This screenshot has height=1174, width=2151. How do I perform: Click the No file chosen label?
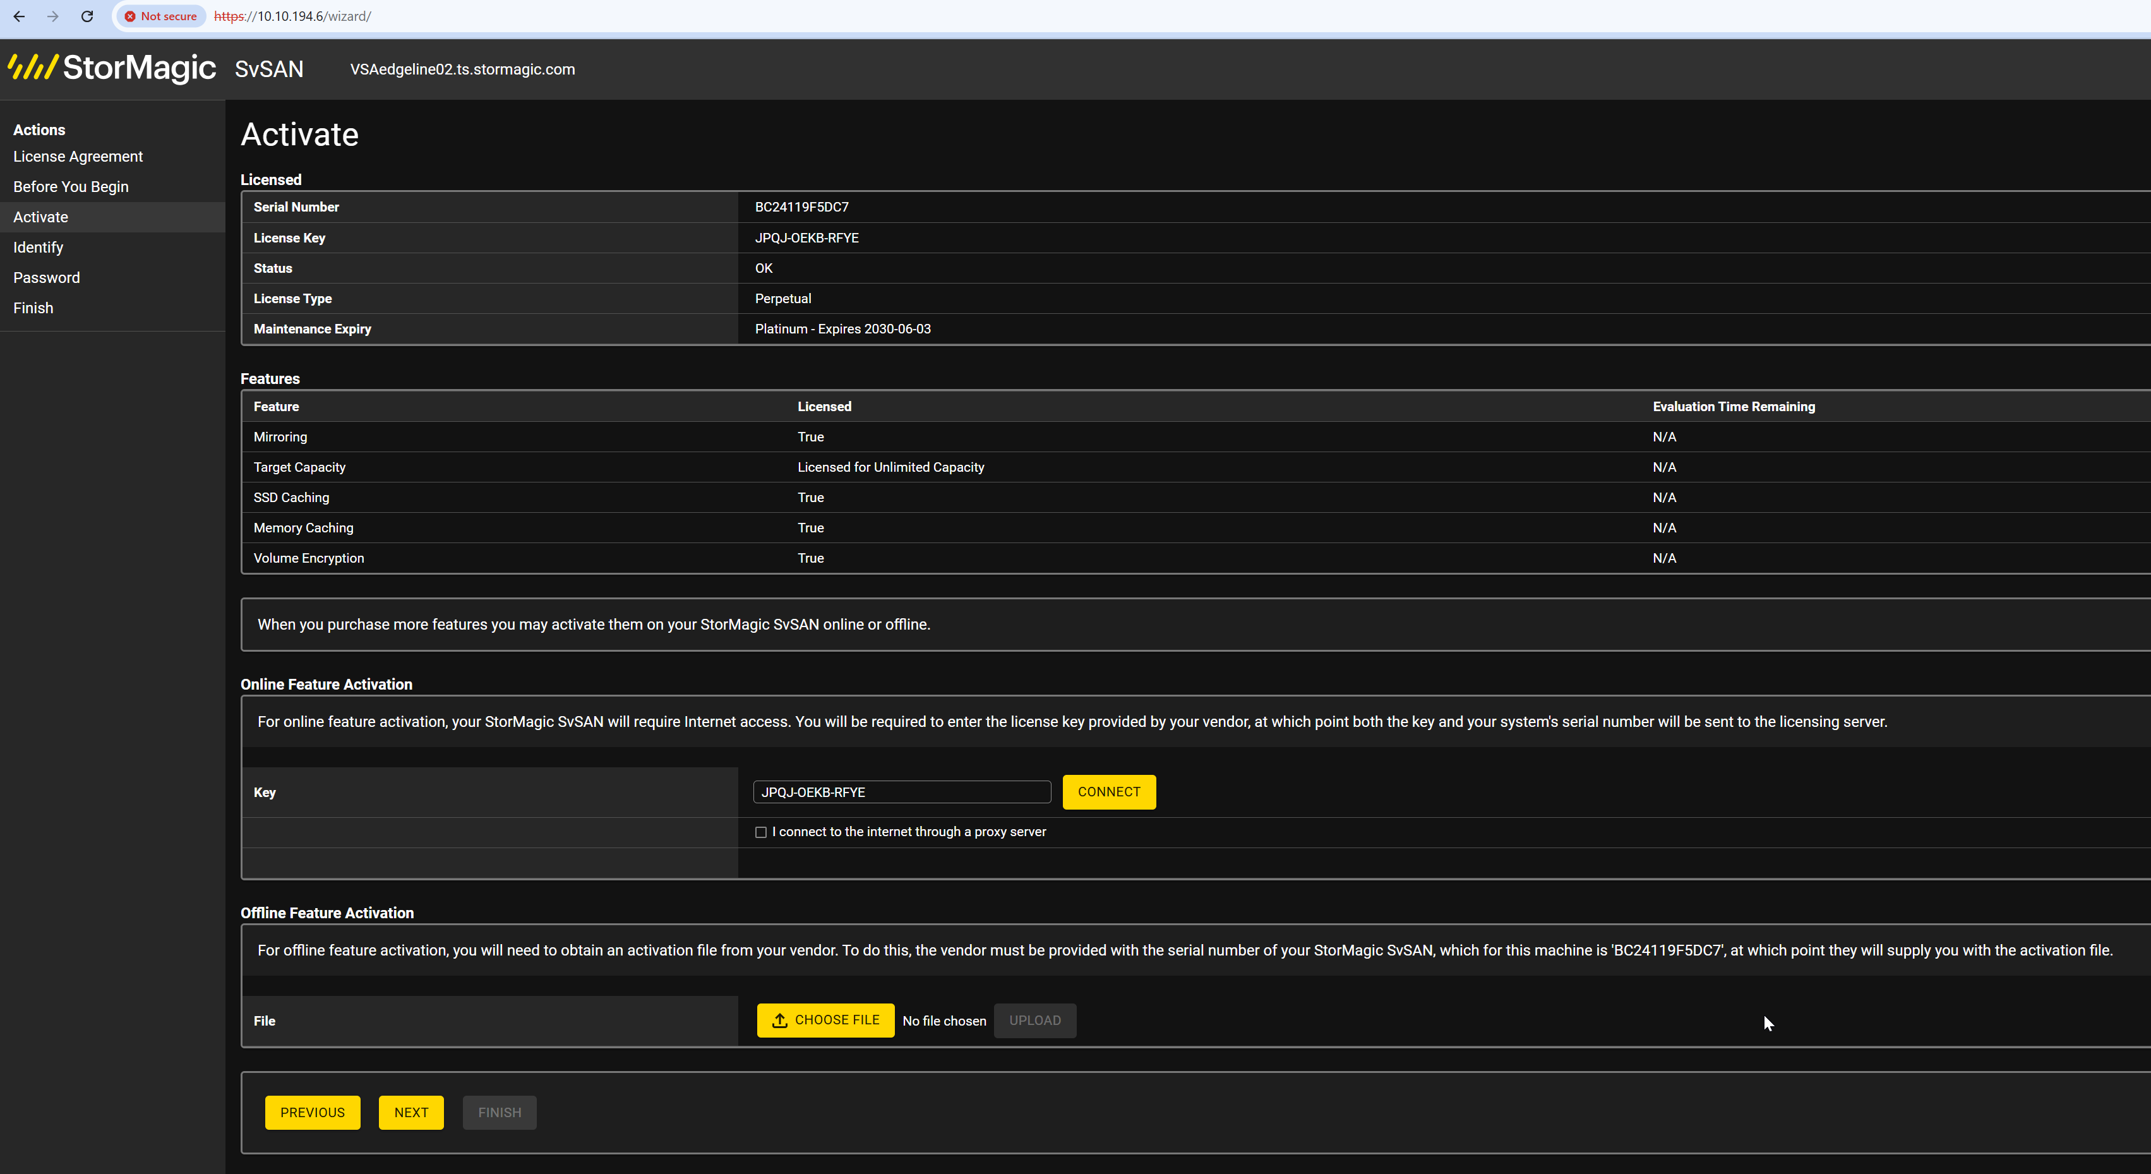944,1021
